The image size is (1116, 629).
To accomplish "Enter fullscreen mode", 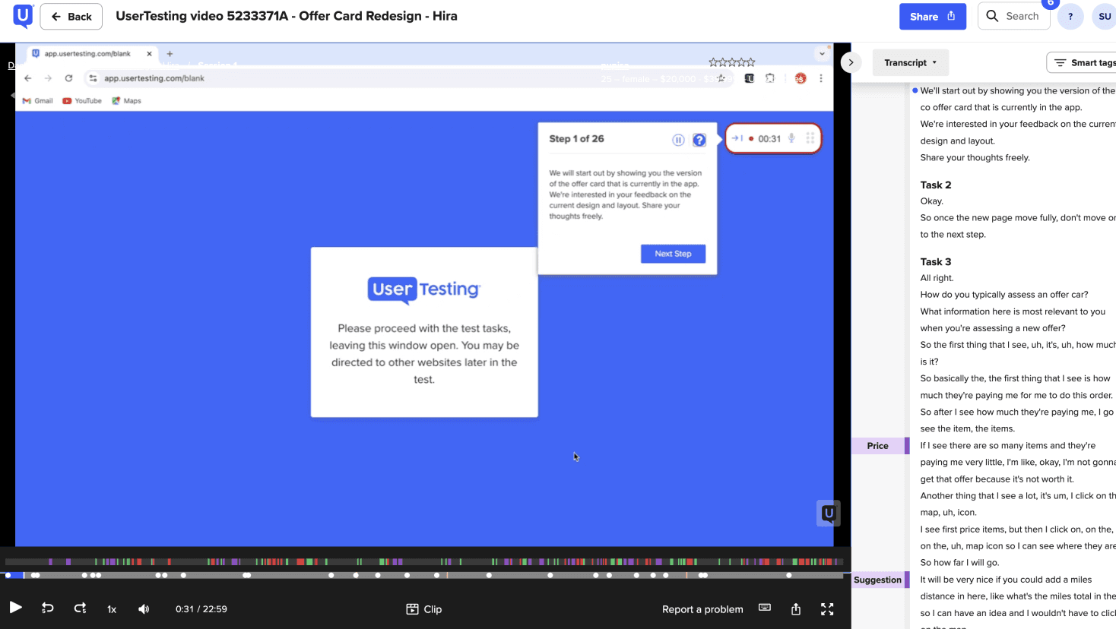I will point(827,608).
